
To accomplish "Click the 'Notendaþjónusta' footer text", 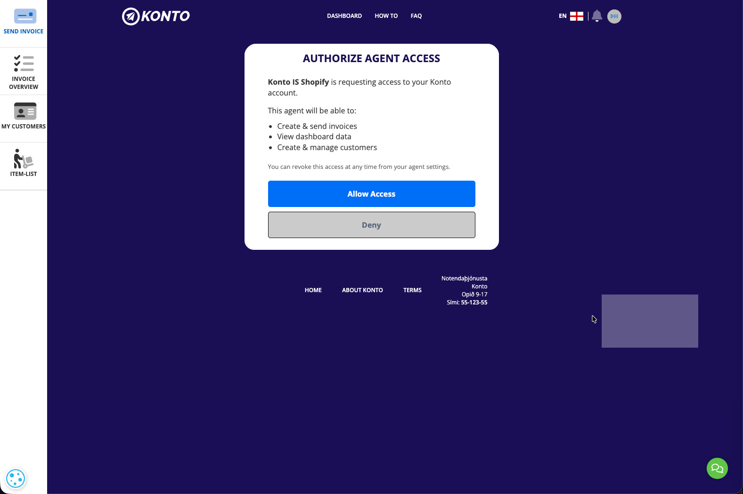I will point(464,279).
